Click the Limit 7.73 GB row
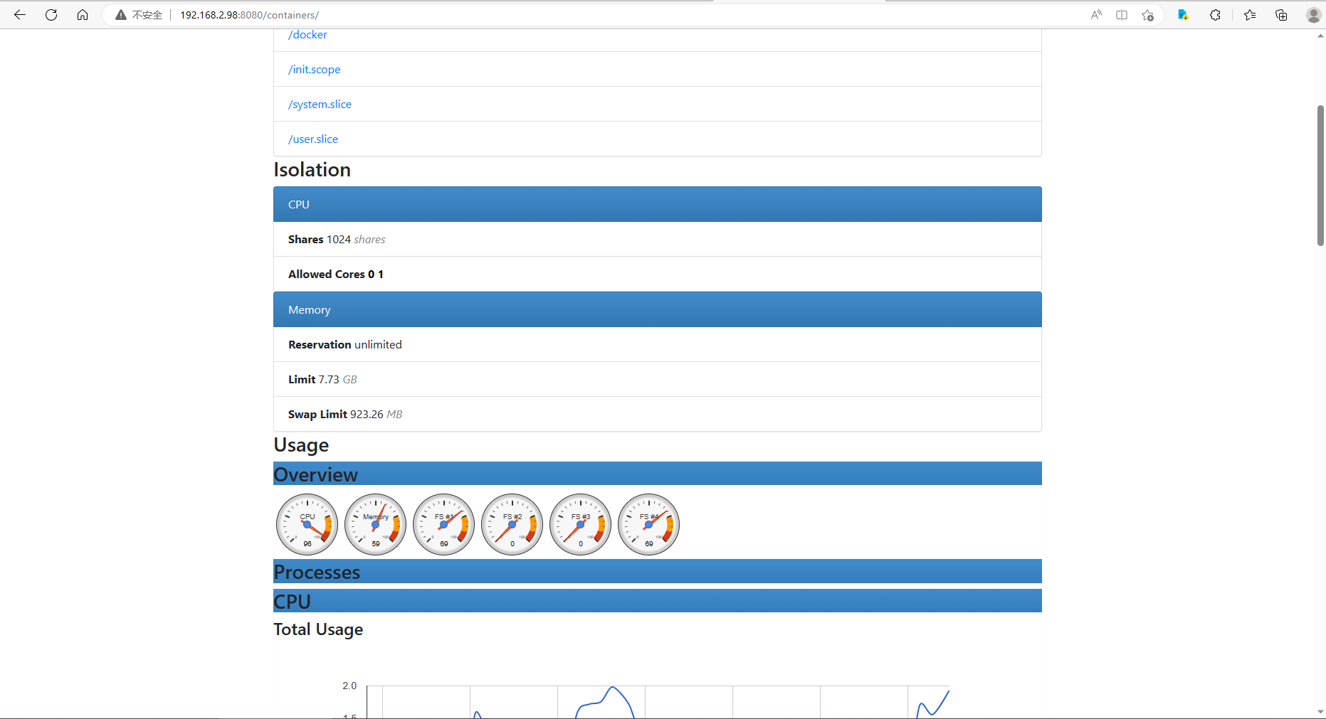Viewport: 1326px width, 719px height. (658, 379)
